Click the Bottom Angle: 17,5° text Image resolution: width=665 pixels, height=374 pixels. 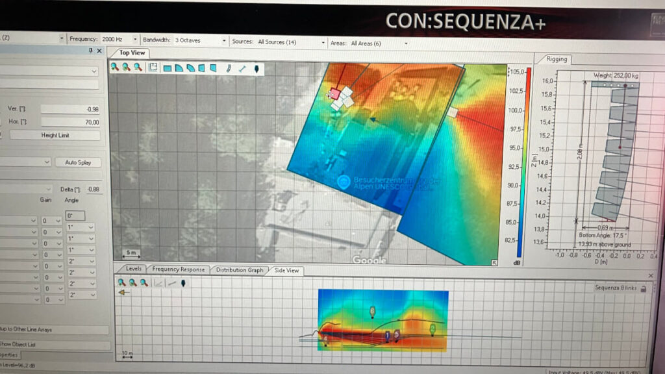tap(603, 235)
